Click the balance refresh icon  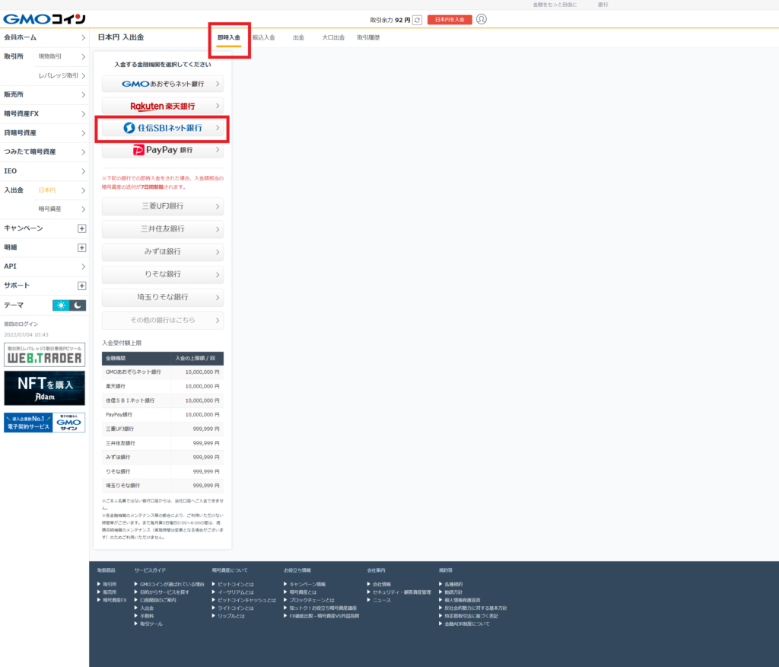417,20
